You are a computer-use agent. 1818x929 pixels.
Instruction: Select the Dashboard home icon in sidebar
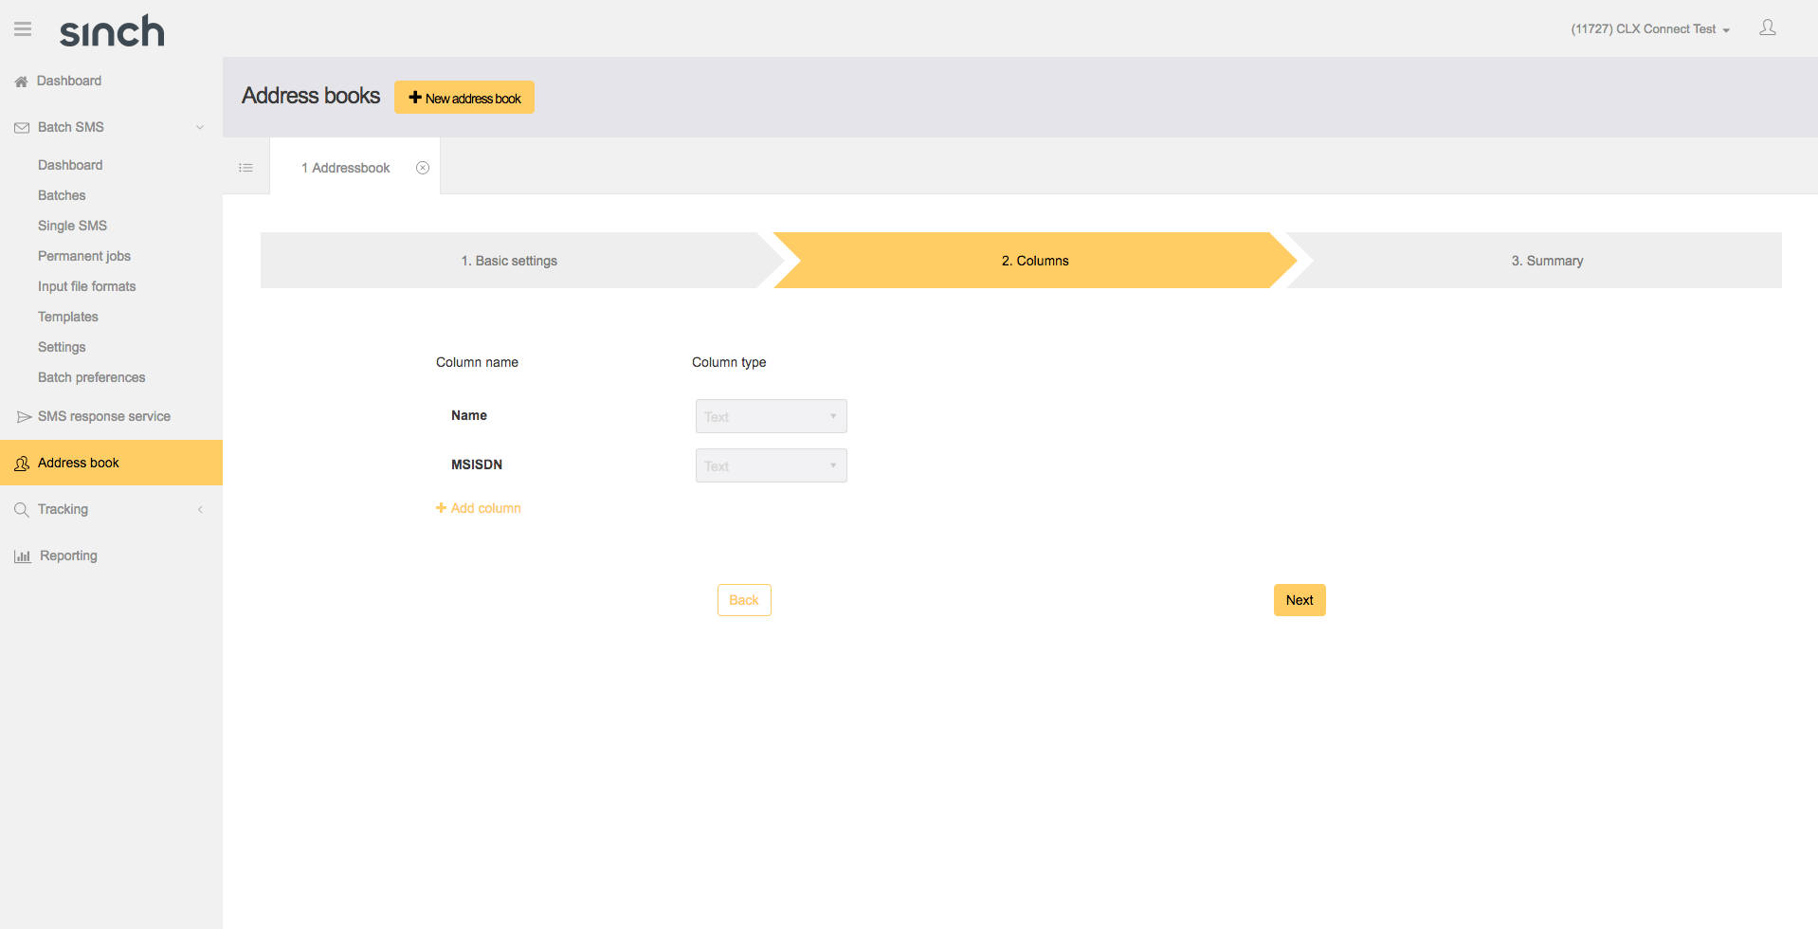(x=20, y=81)
